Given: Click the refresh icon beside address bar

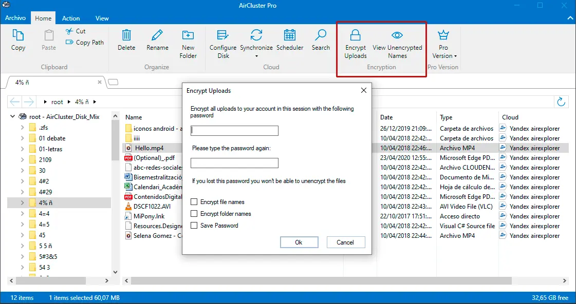Looking at the screenshot, I should pyautogui.click(x=561, y=102).
